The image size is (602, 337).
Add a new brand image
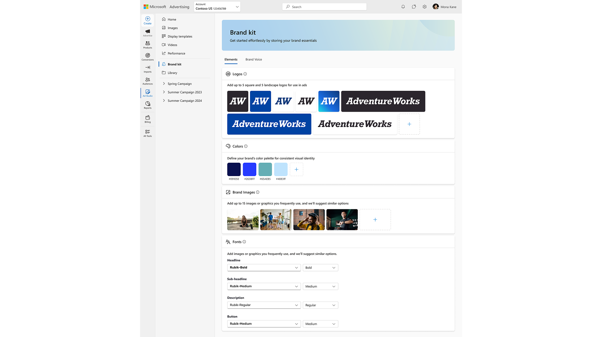[375, 220]
